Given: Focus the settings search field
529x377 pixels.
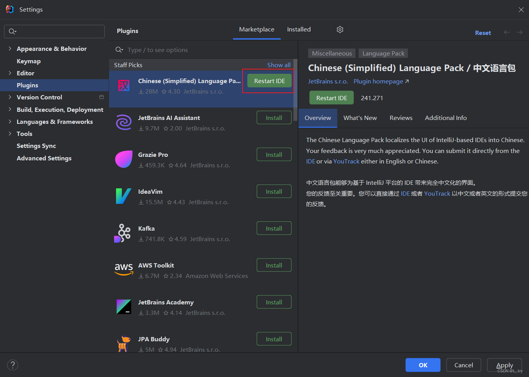Looking at the screenshot, I should coord(54,31).
